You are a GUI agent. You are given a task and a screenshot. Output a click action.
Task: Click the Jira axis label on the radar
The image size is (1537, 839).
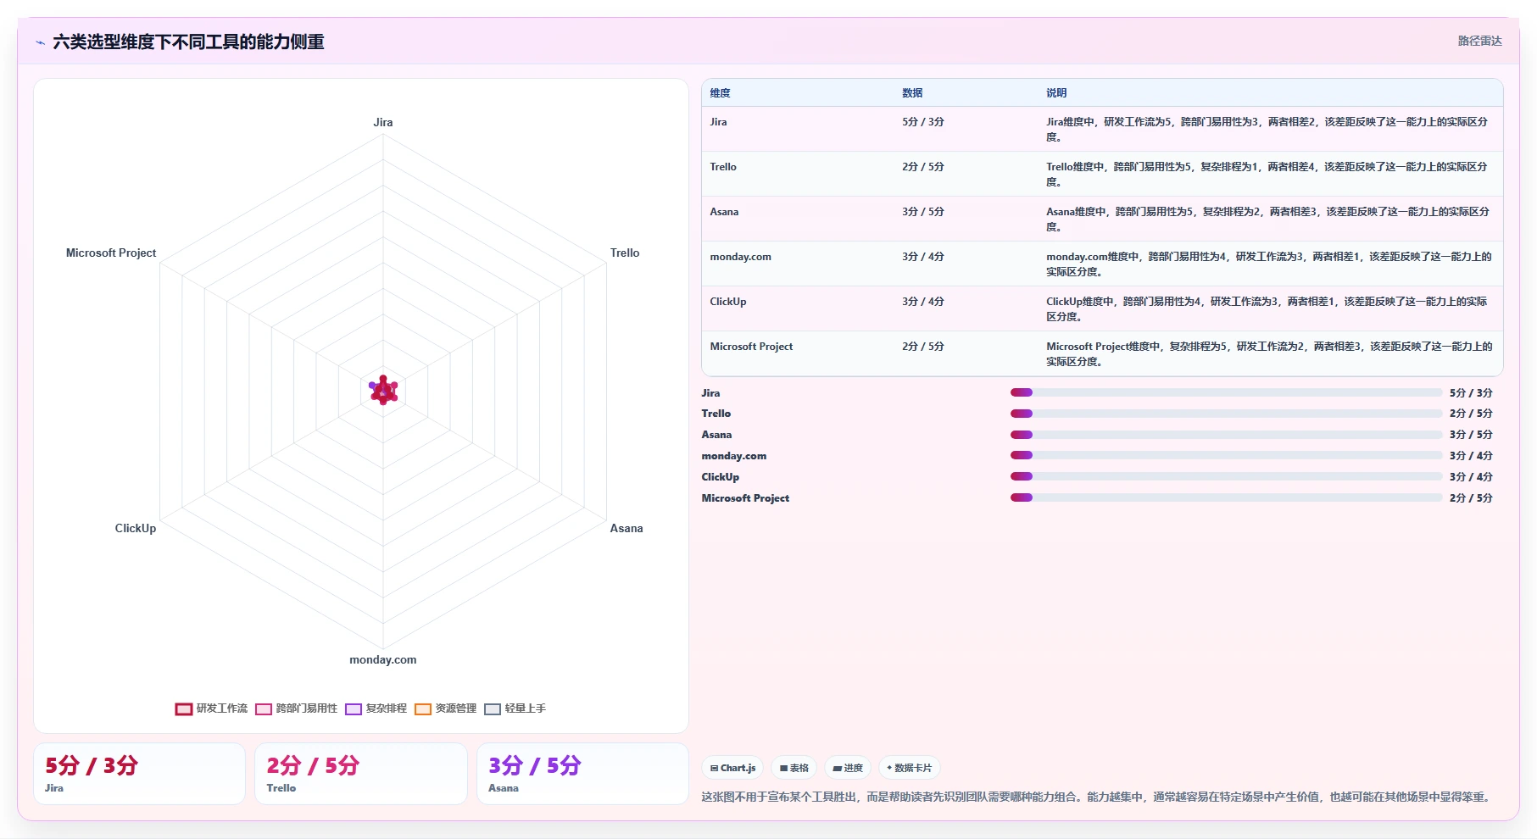[383, 122]
